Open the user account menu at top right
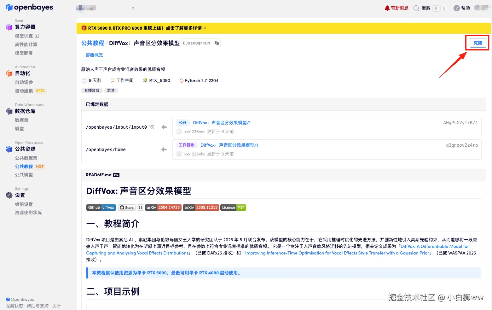The width and height of the screenshot is (492, 310). (482, 8)
